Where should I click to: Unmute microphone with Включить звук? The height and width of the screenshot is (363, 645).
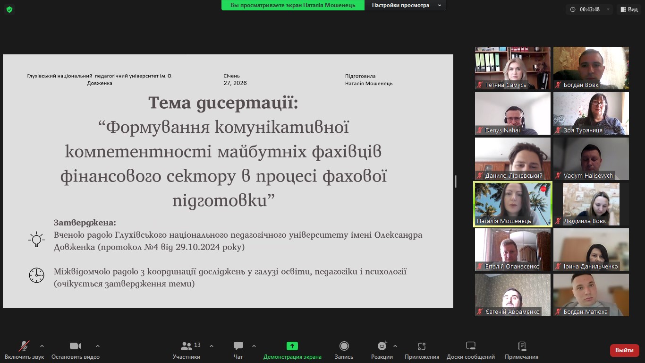pyautogui.click(x=24, y=350)
